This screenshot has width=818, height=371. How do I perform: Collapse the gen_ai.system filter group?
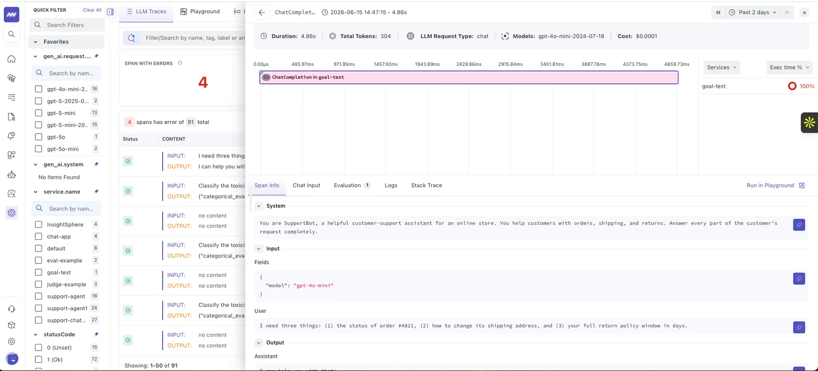pyautogui.click(x=35, y=164)
